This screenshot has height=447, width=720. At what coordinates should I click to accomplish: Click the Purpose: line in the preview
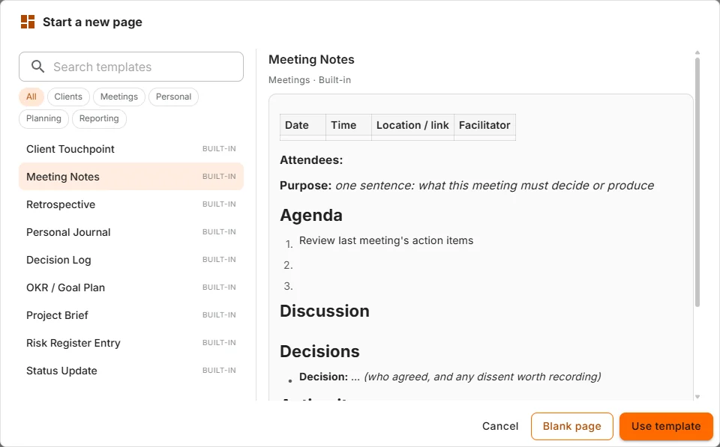tap(467, 186)
